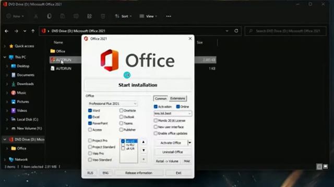
Task: Go up one folder level arrow
Action: [33, 31]
